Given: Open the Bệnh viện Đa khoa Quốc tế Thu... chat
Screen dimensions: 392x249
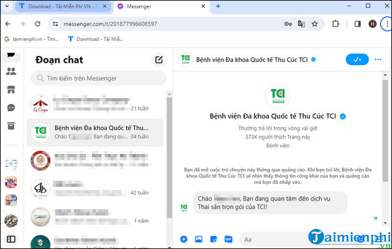Looking at the screenshot, I should (95, 132).
